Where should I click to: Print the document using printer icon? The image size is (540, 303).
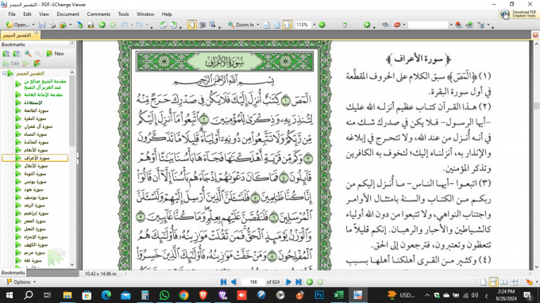(52, 25)
